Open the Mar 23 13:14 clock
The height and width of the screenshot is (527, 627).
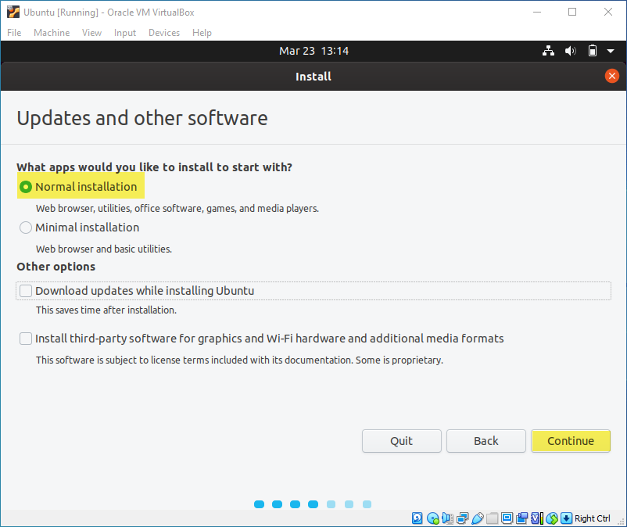coord(314,51)
